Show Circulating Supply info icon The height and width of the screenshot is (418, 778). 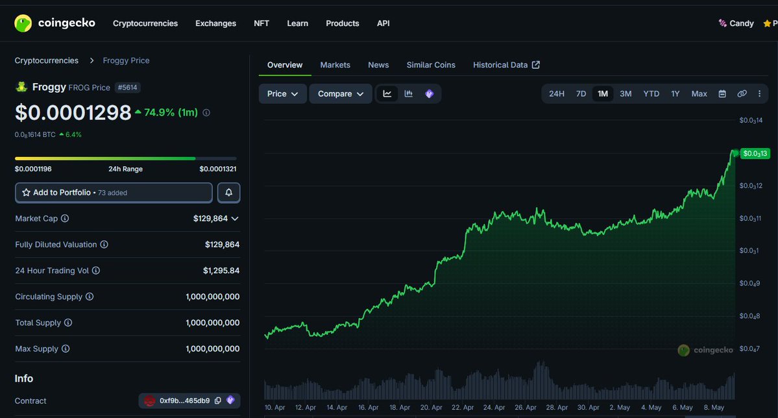coord(90,297)
